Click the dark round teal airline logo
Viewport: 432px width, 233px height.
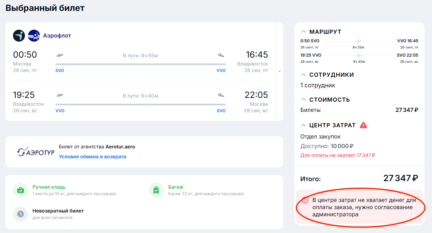19,35
